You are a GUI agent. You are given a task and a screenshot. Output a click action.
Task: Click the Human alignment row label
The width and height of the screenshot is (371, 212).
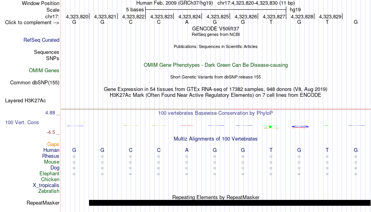coord(51,150)
